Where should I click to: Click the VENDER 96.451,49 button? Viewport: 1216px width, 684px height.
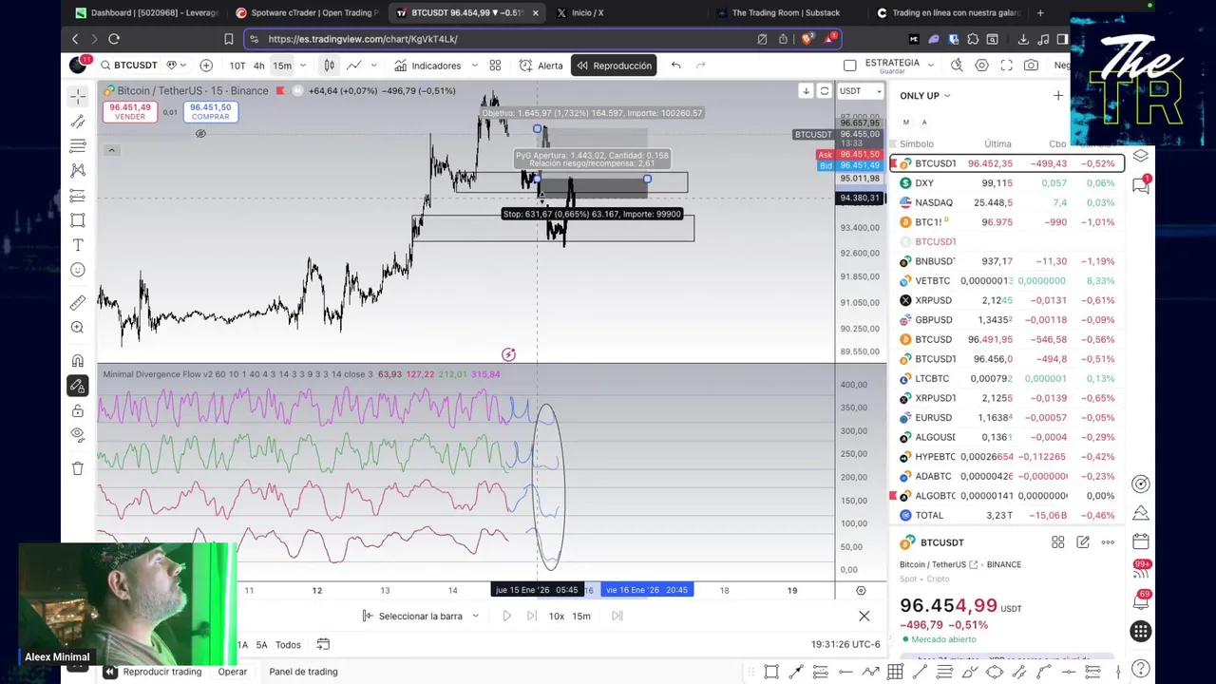pos(130,111)
